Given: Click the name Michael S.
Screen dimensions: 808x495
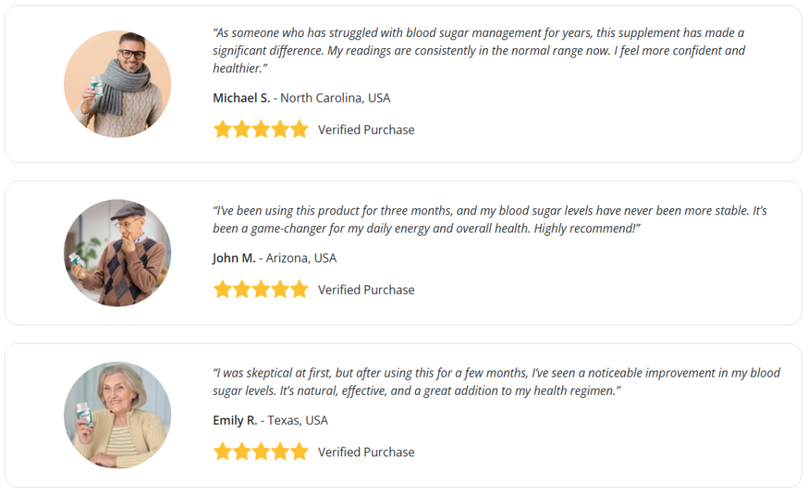Looking at the screenshot, I should (241, 99).
